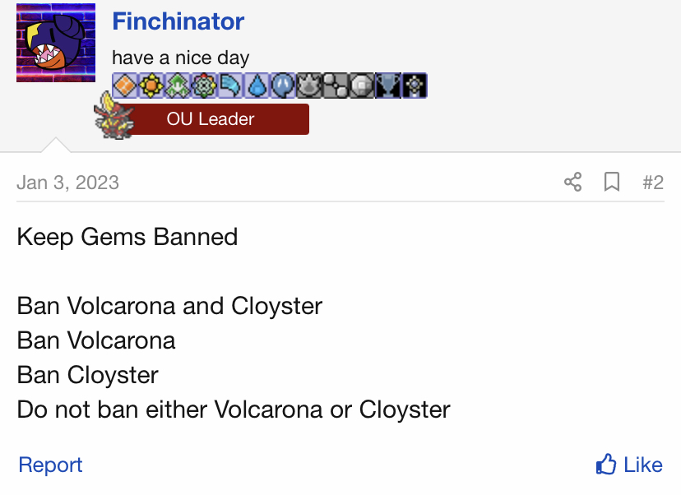Open the rainbow gem wheel badge
681x495 pixels.
(204, 86)
